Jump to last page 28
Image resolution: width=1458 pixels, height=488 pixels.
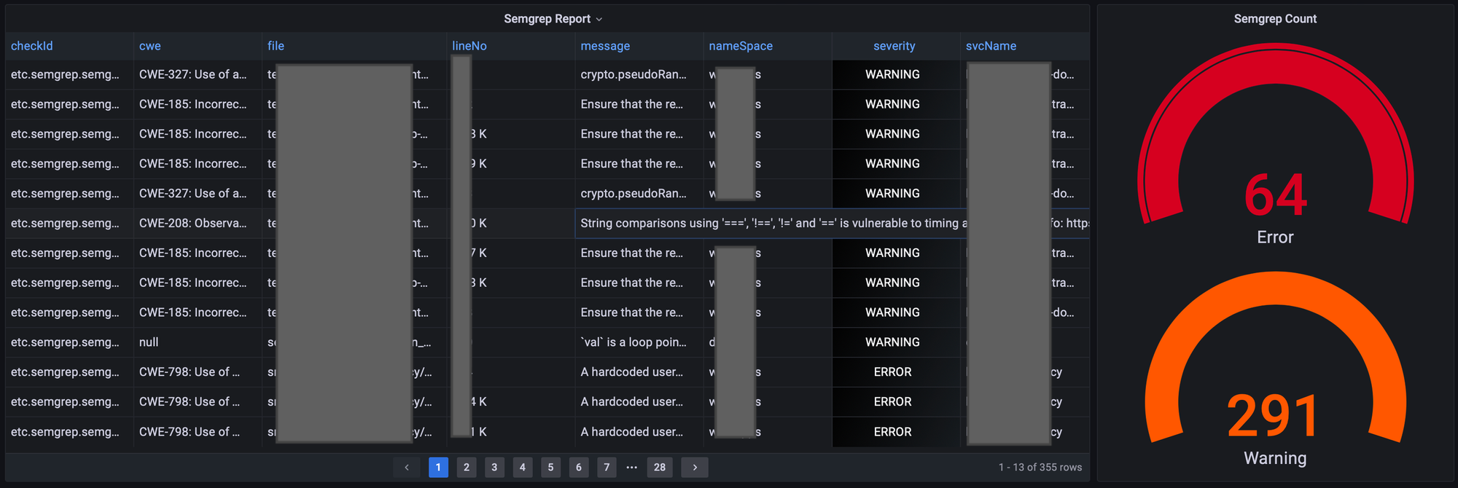[x=660, y=468]
